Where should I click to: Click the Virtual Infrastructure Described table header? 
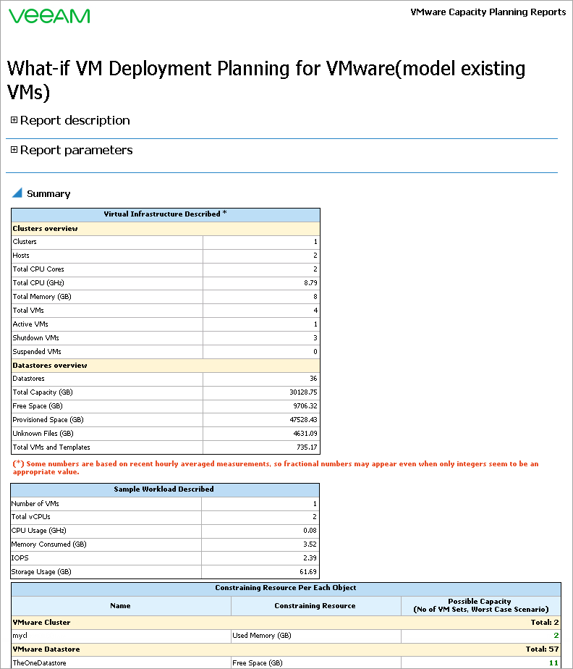click(x=166, y=214)
